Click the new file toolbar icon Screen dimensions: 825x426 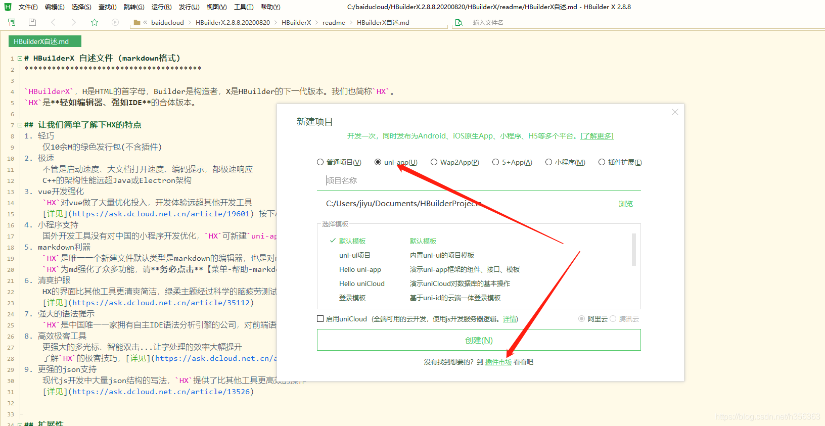pyautogui.click(x=12, y=22)
